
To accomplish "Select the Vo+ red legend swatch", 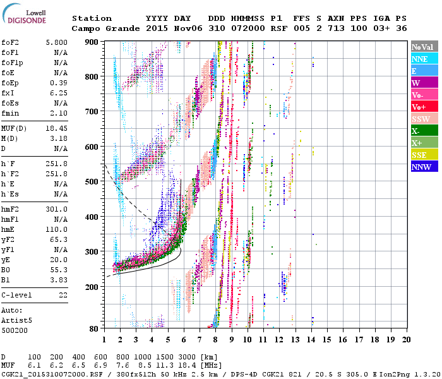I will 424,107.
